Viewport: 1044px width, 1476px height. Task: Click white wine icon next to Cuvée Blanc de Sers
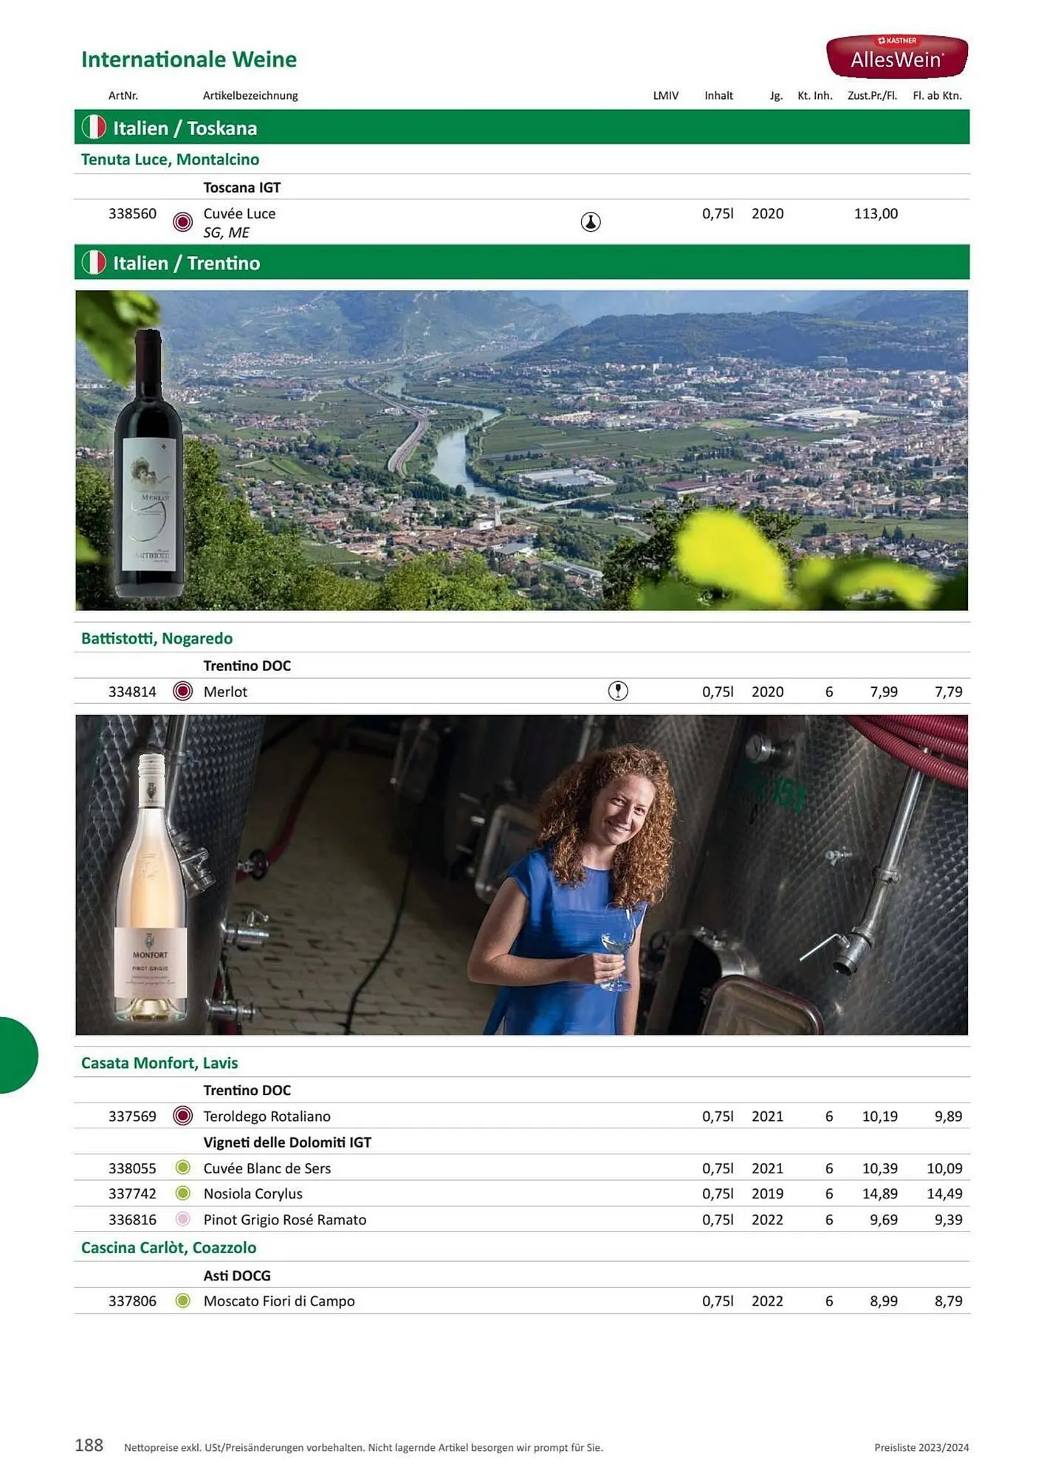pyautogui.click(x=183, y=1167)
